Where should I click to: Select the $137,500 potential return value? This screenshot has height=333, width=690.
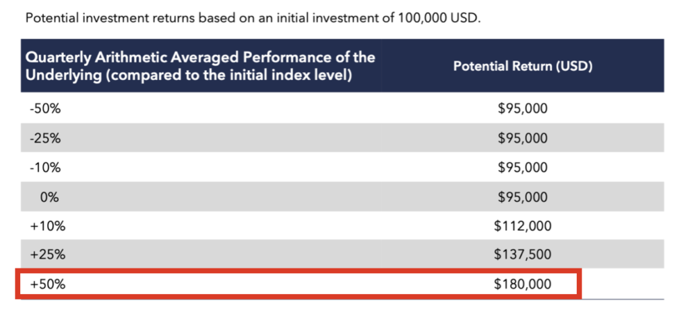(x=522, y=255)
